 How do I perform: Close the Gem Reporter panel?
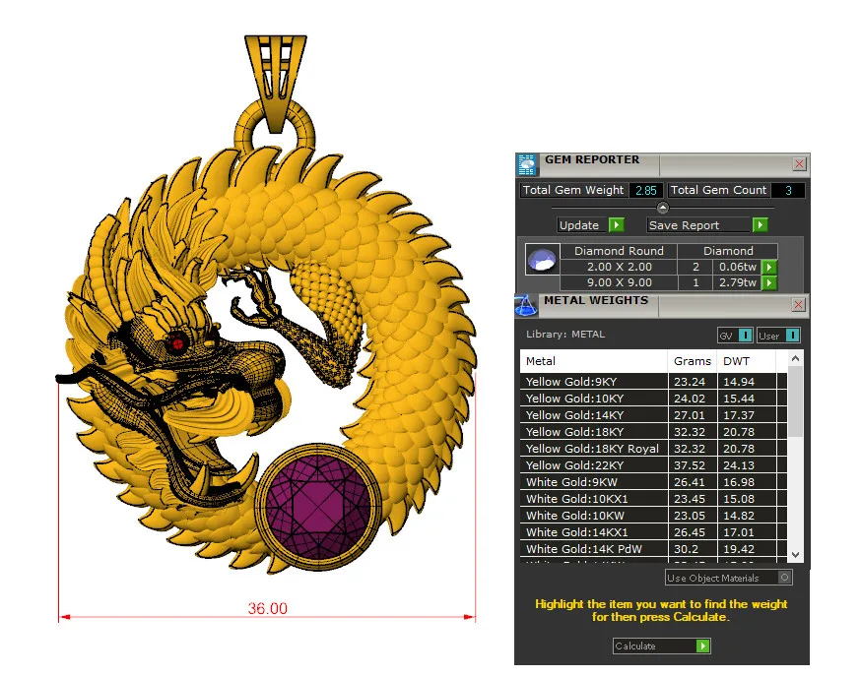tap(800, 163)
